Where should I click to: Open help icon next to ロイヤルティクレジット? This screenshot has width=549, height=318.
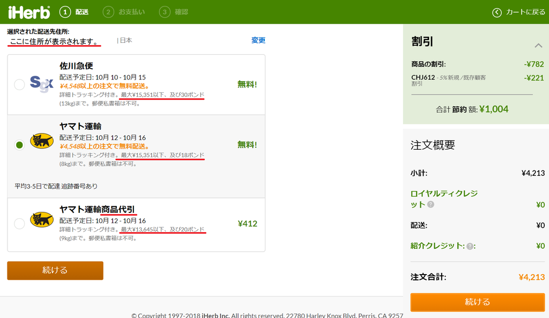tap(431, 204)
